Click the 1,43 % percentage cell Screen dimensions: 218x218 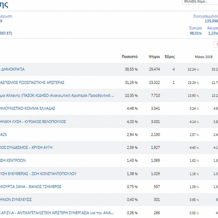click(132, 160)
